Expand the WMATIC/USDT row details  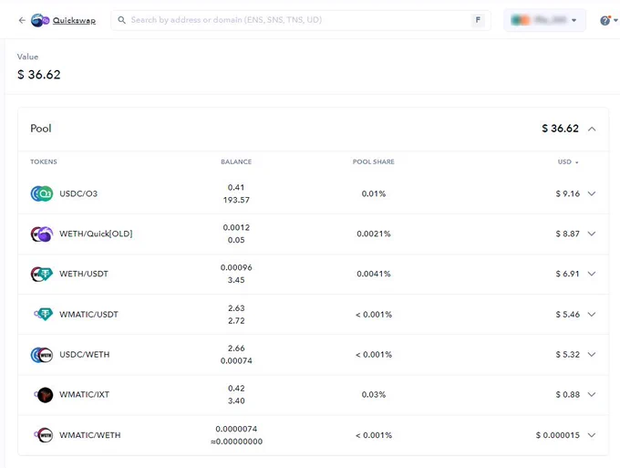(x=592, y=315)
